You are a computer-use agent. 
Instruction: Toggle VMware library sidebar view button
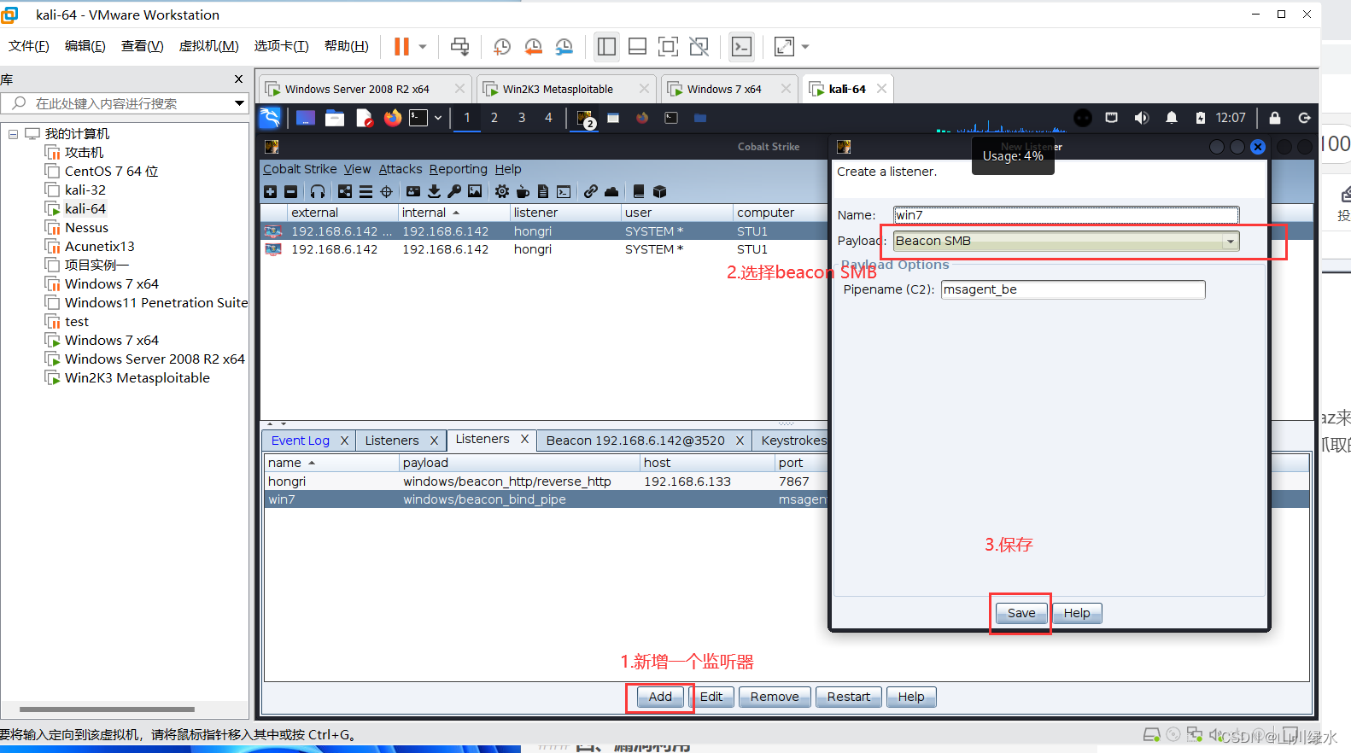606,46
